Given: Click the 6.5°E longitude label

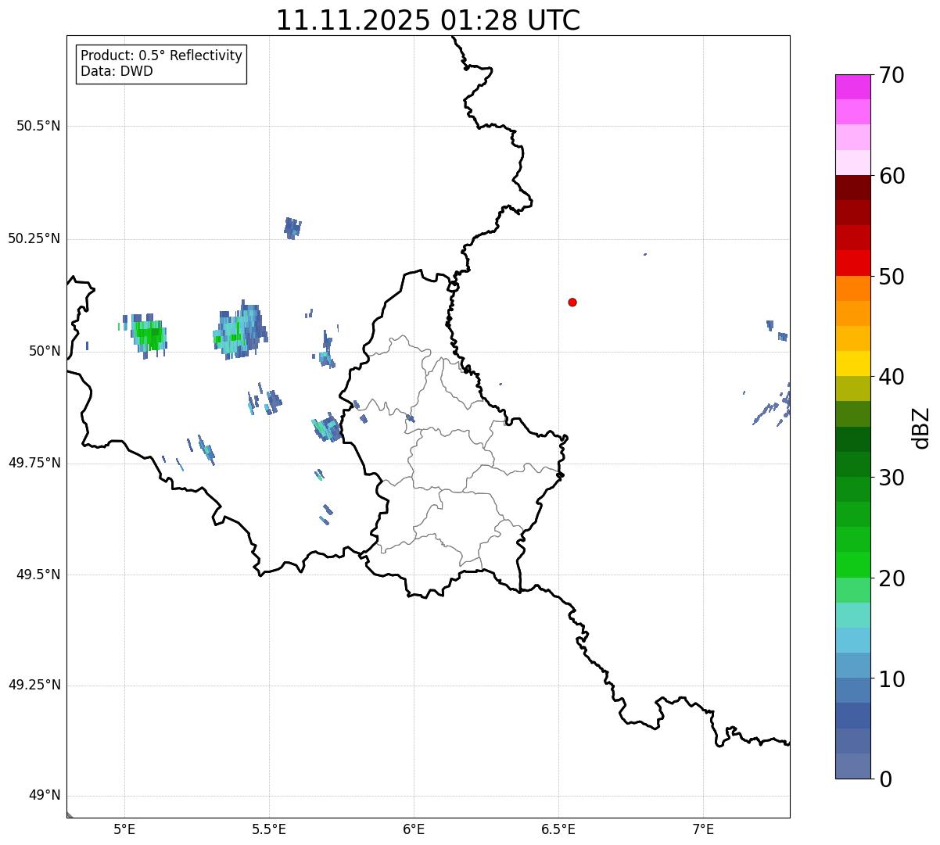Looking at the screenshot, I should [558, 829].
